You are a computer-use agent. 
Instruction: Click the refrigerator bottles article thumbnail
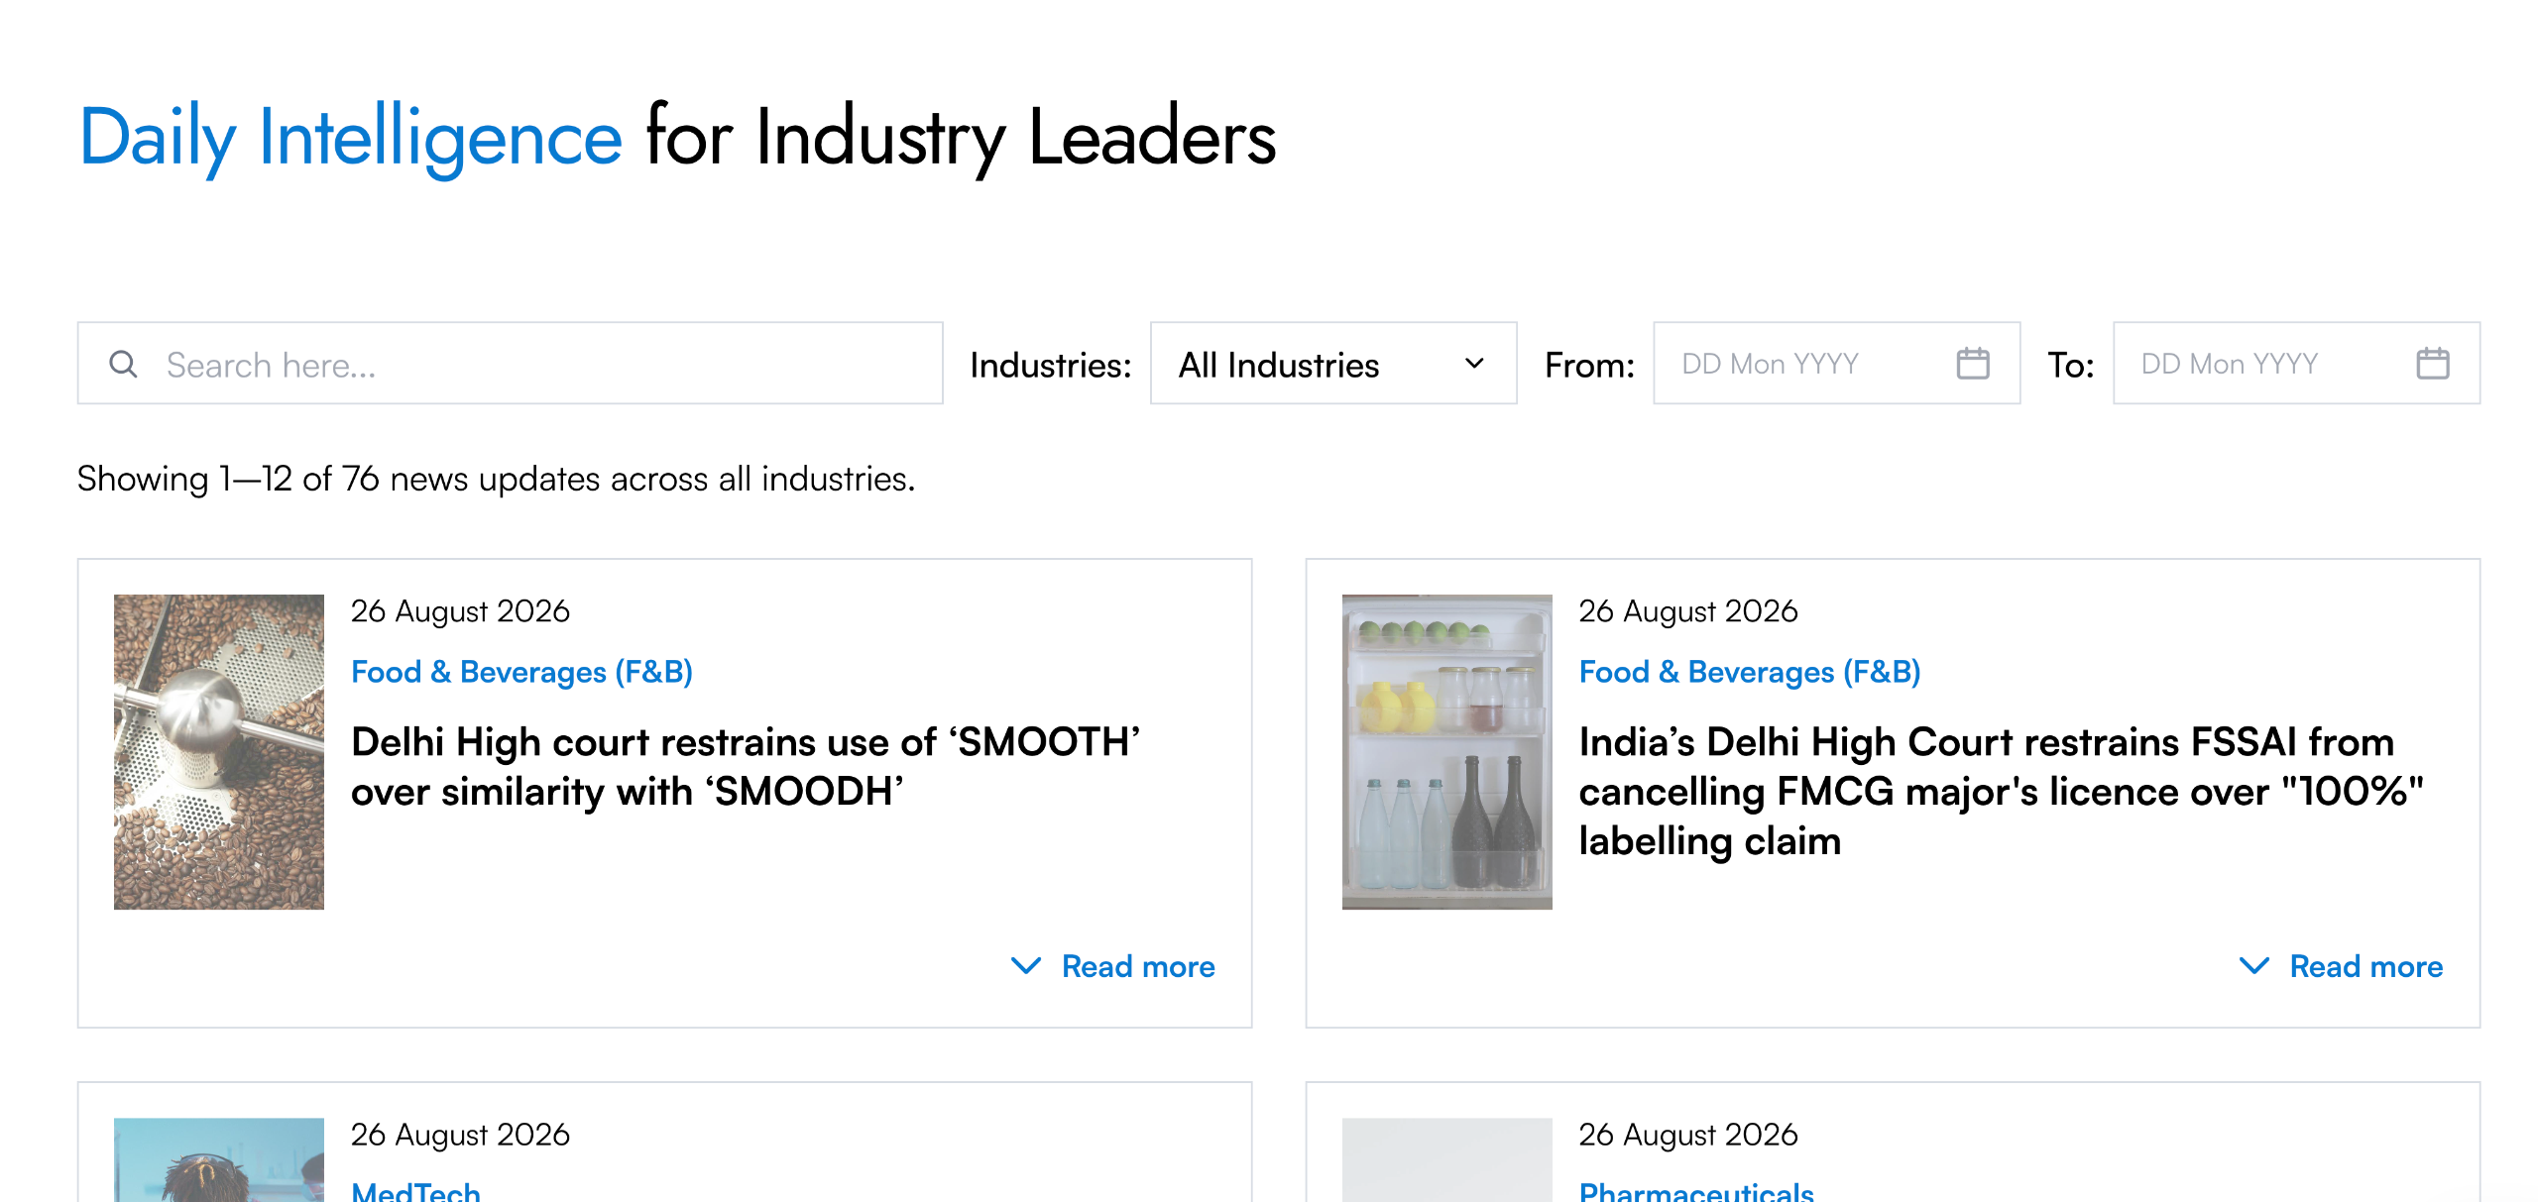[x=1446, y=752]
